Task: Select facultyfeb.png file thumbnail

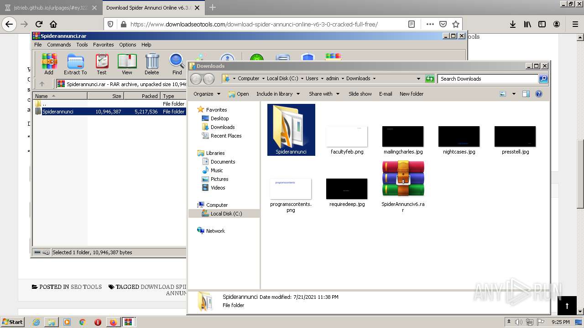Action: [347, 140]
